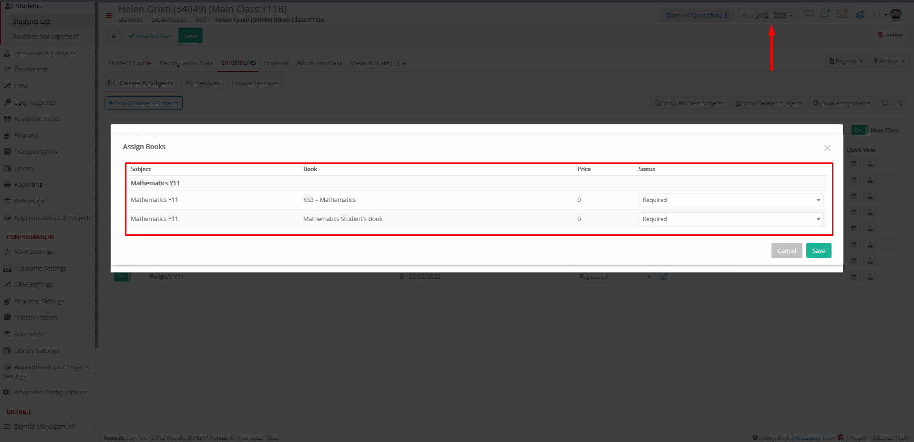Switch to Demographic Data tab
The height and width of the screenshot is (442, 914).
tap(186, 63)
